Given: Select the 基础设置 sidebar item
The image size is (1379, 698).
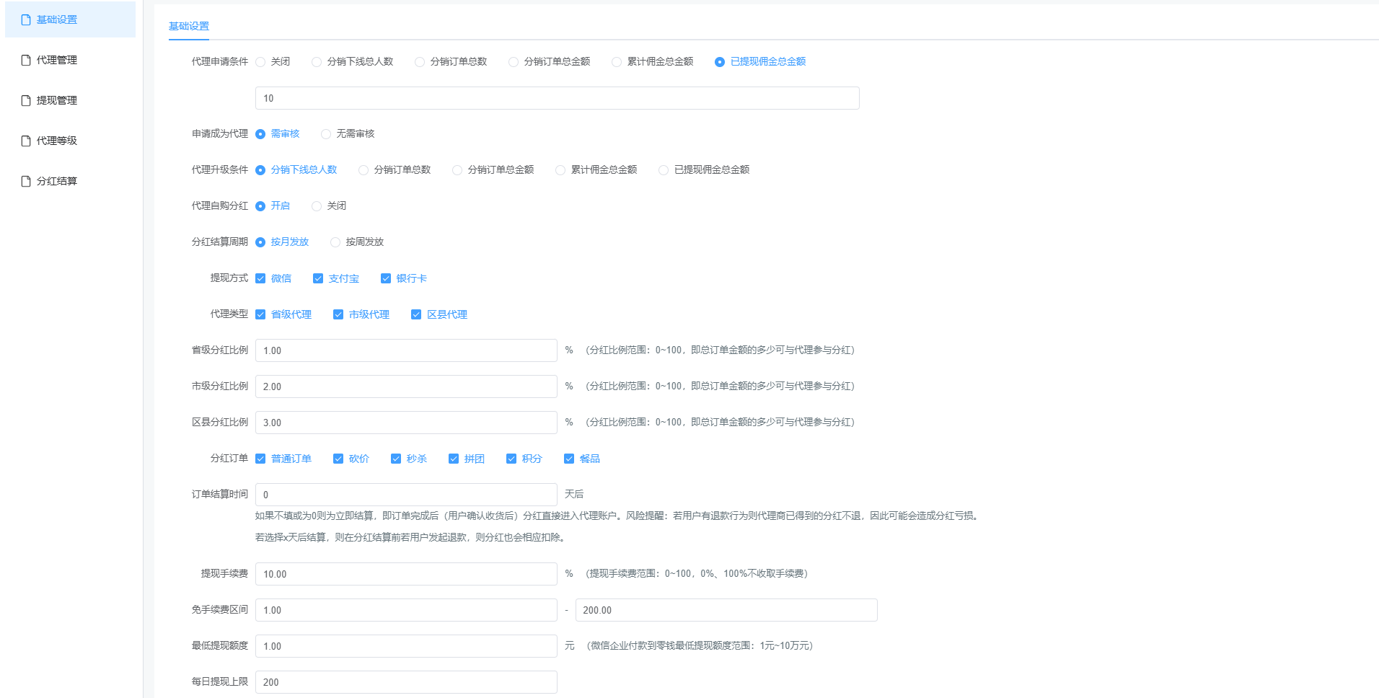Looking at the screenshot, I should point(70,19).
